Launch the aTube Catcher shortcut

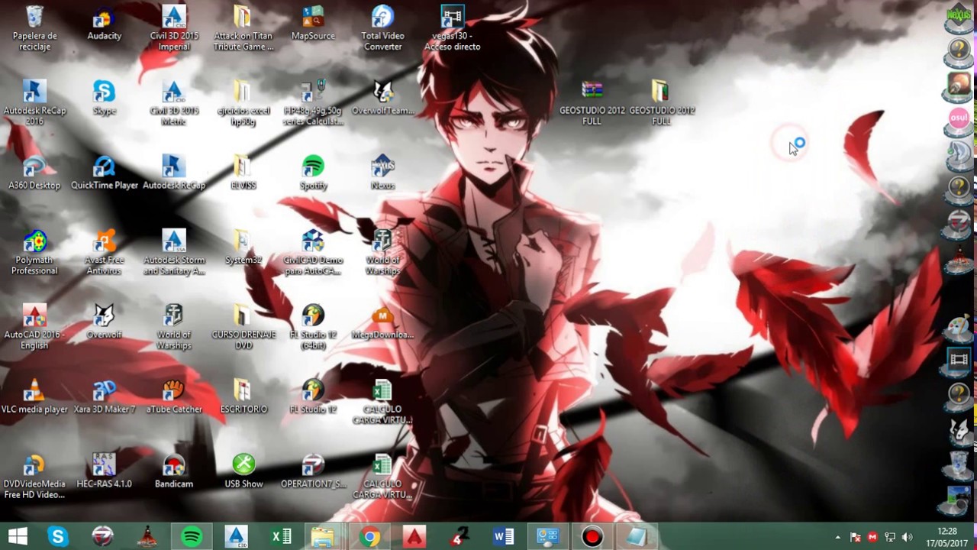174,396
